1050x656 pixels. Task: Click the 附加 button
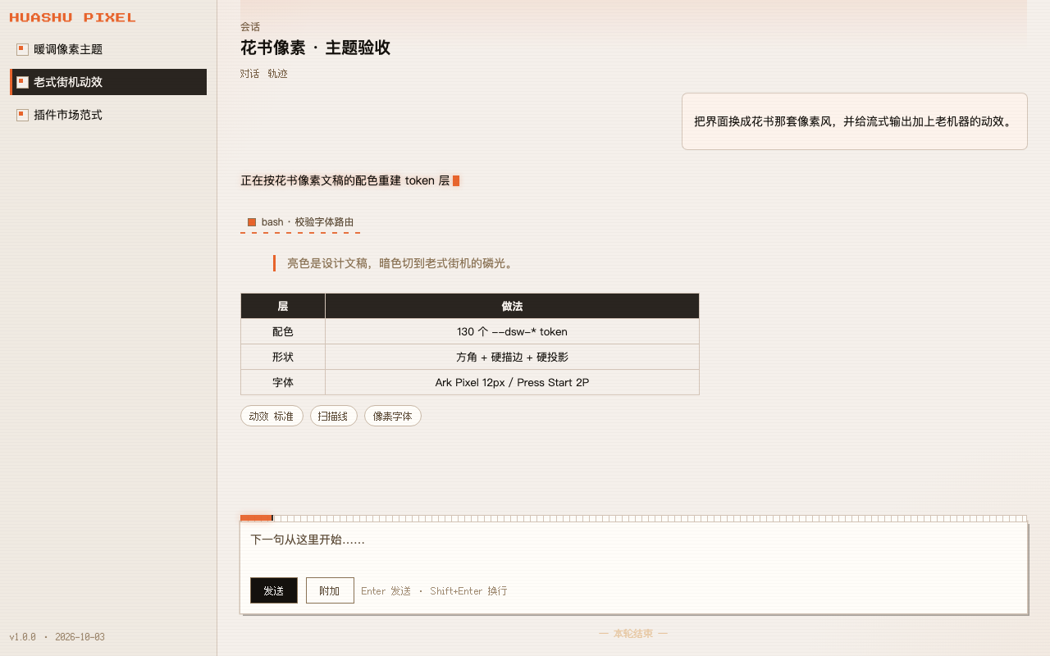tap(330, 590)
